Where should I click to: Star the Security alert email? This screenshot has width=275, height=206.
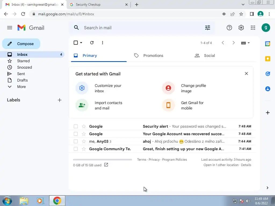pos(84,126)
